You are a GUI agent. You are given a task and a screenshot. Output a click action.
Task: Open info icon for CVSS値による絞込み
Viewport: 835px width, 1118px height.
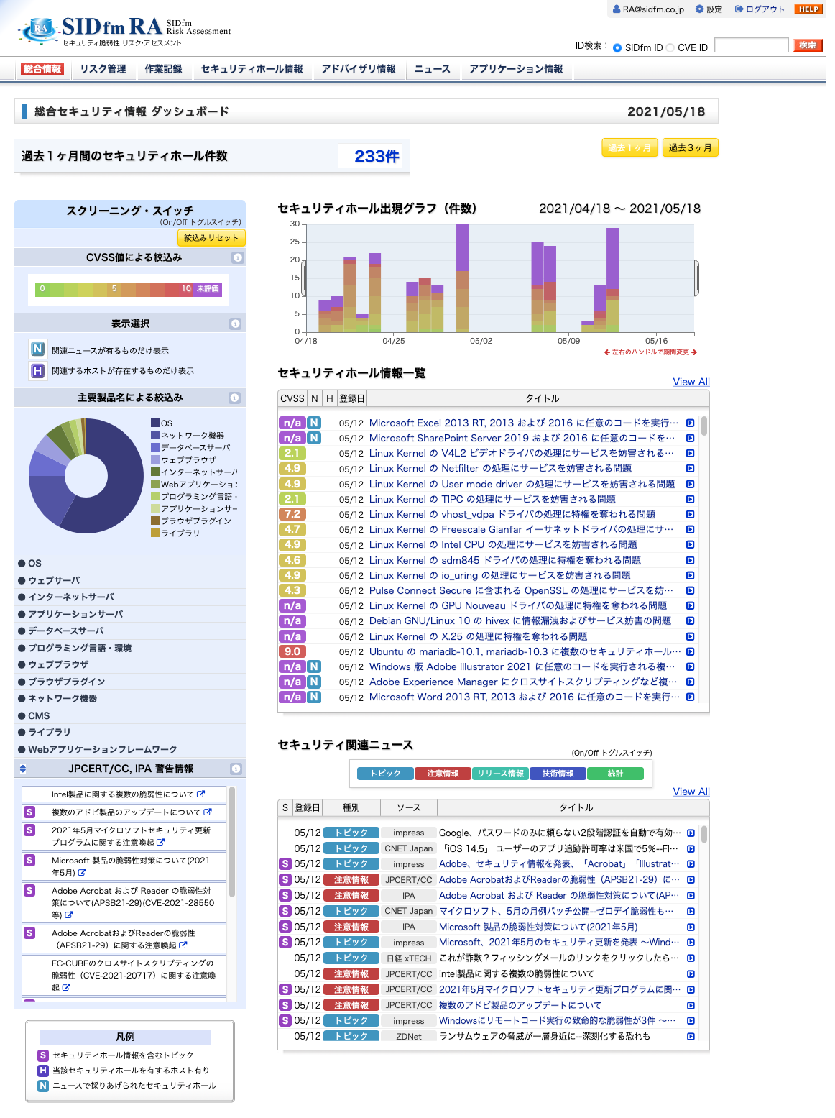coord(238,257)
